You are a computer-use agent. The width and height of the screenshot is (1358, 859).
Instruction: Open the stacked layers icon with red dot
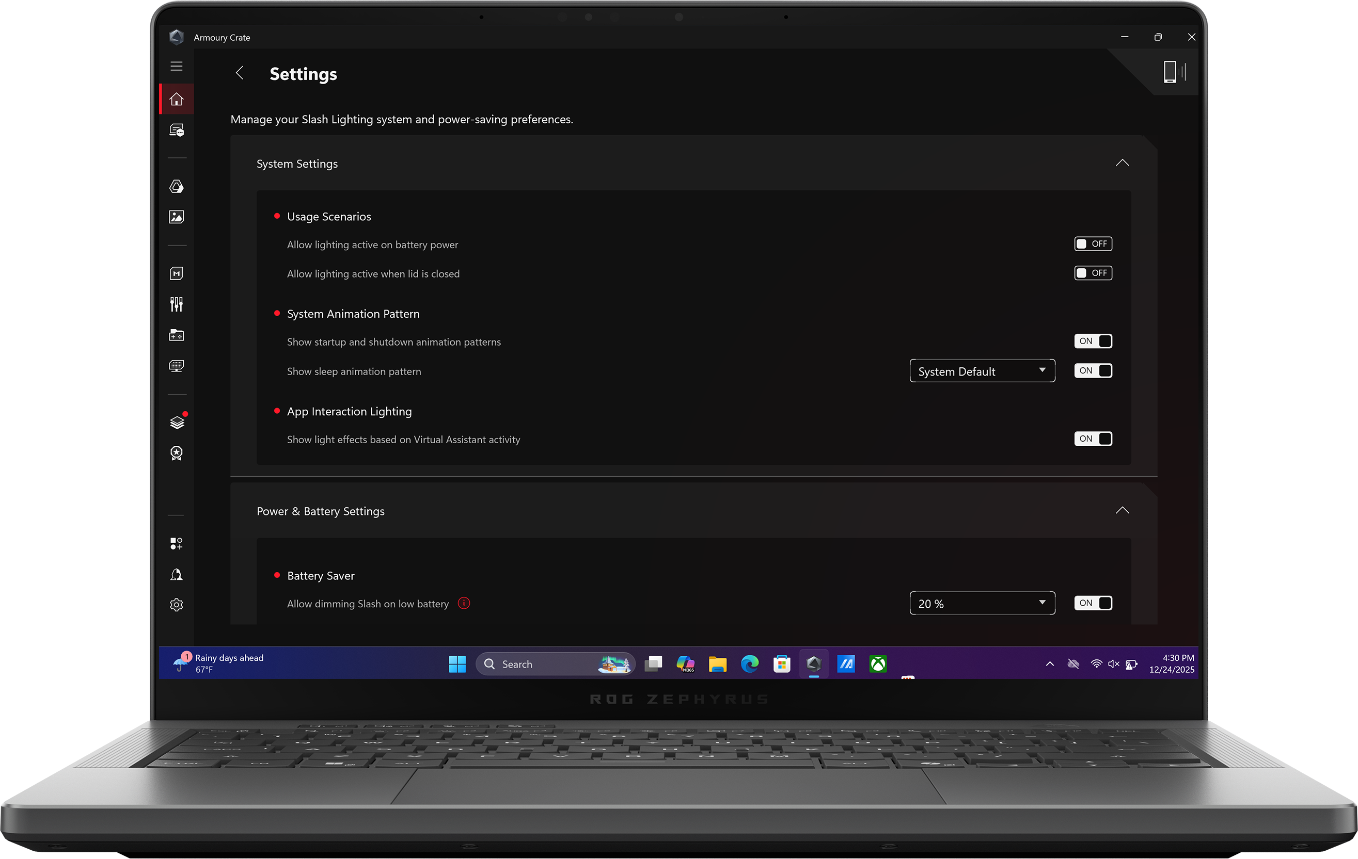177,423
